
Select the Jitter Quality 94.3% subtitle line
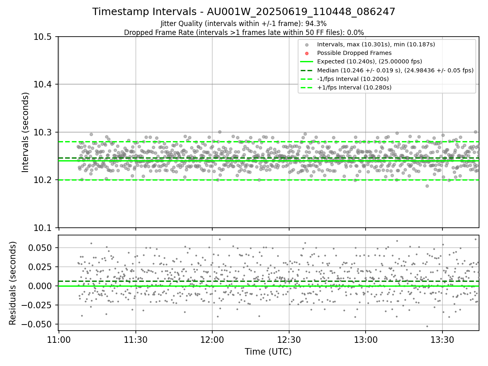point(244,24)
